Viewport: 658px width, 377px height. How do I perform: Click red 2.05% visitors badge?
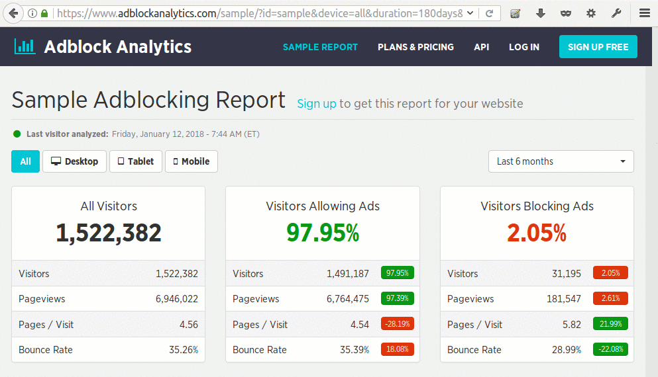[610, 272]
